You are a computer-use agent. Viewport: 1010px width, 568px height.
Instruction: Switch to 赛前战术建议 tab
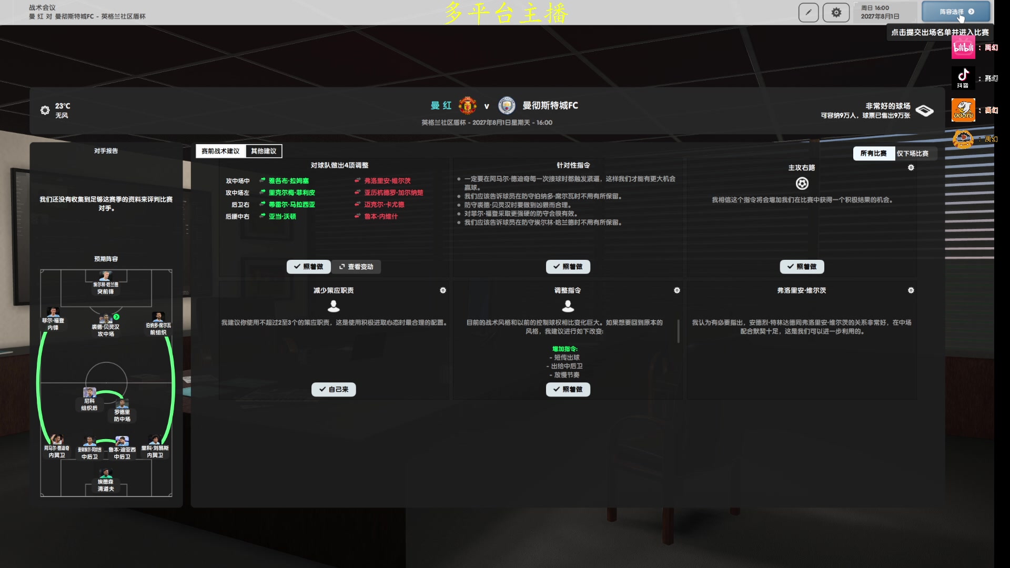click(220, 151)
